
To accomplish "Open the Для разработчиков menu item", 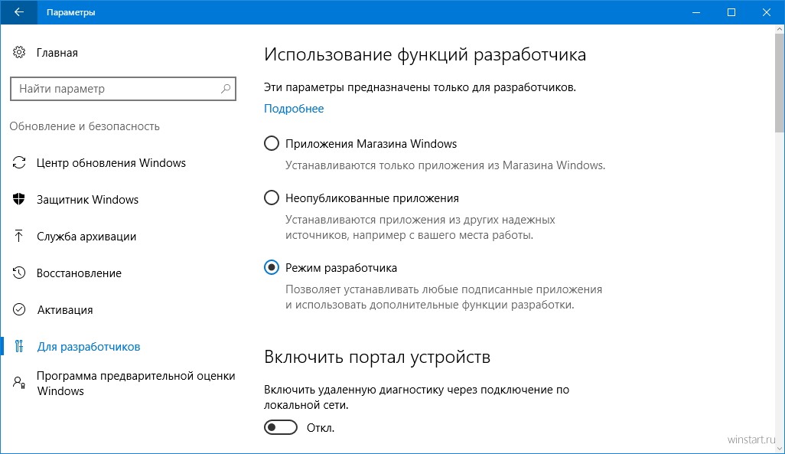I will pos(89,347).
